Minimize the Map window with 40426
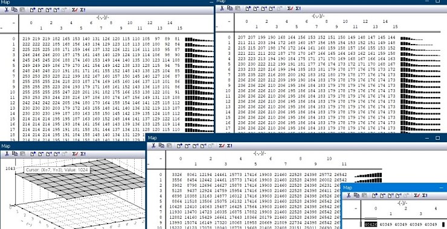This screenshot has height=229, width=447. click(x=442, y=188)
